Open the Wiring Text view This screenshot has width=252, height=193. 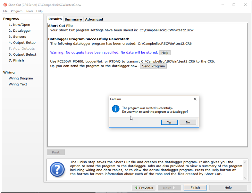(x=18, y=84)
